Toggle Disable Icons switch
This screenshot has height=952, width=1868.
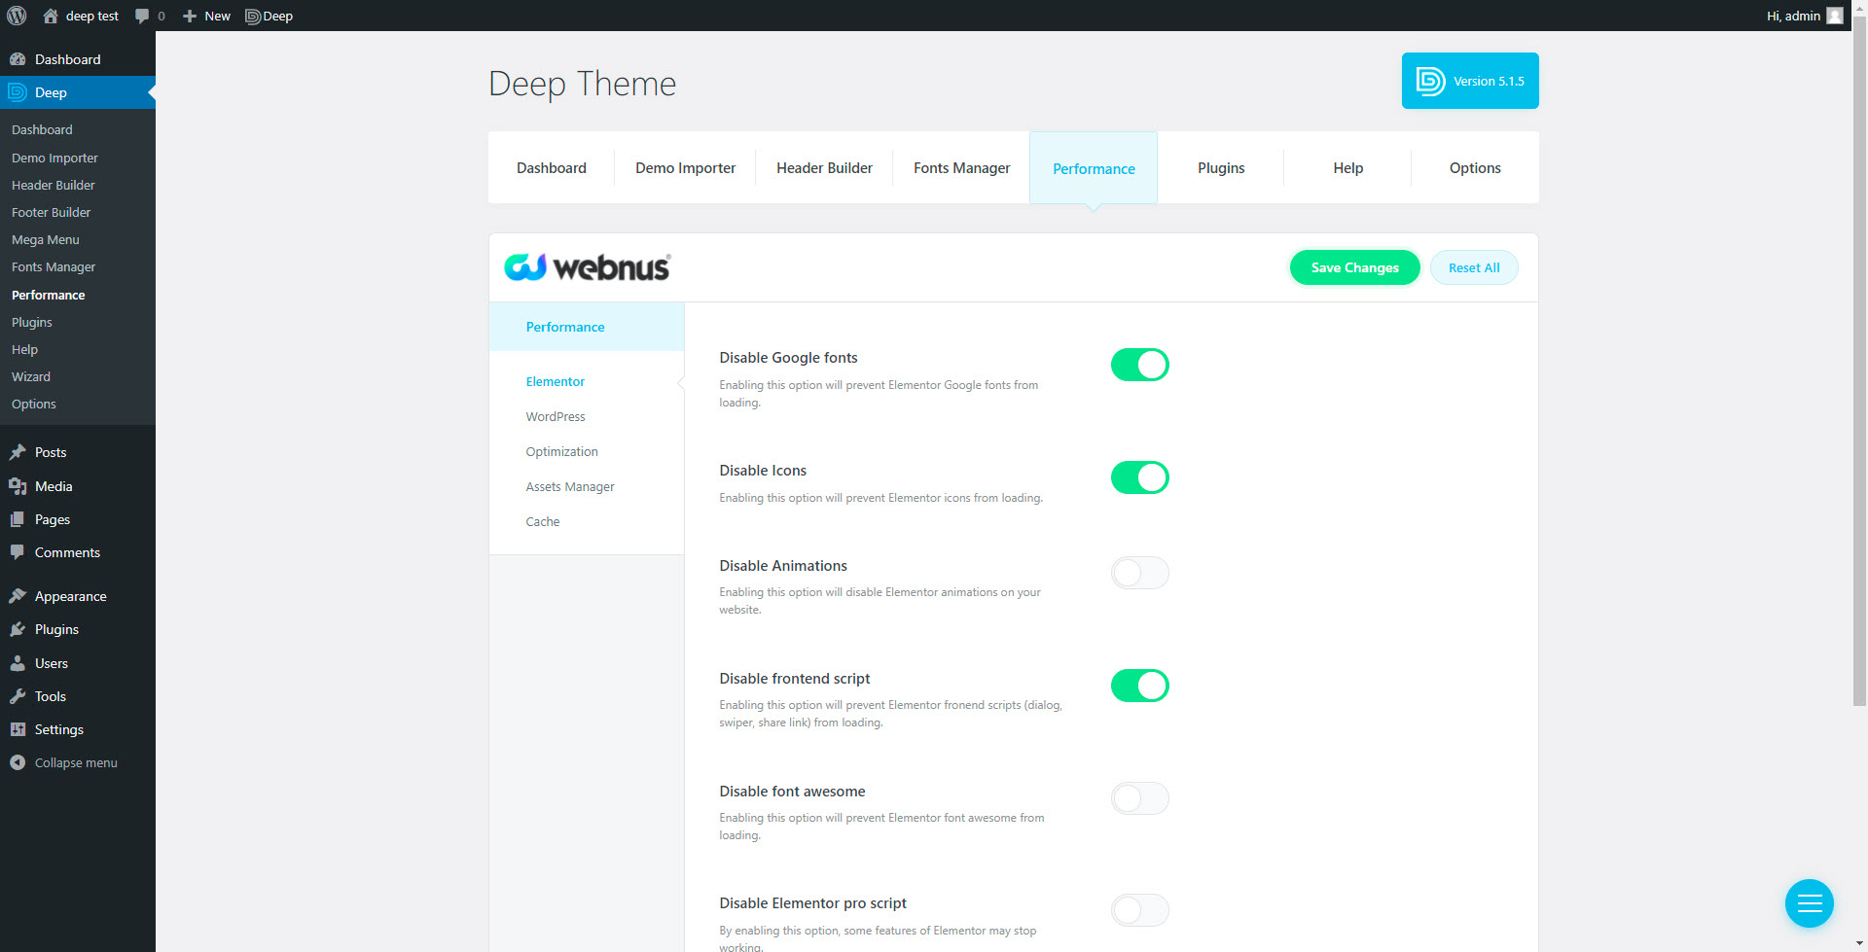pos(1140,477)
